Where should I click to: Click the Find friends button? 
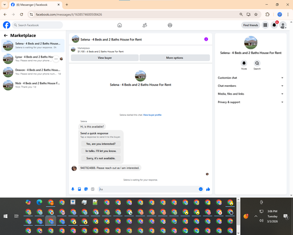251,25
